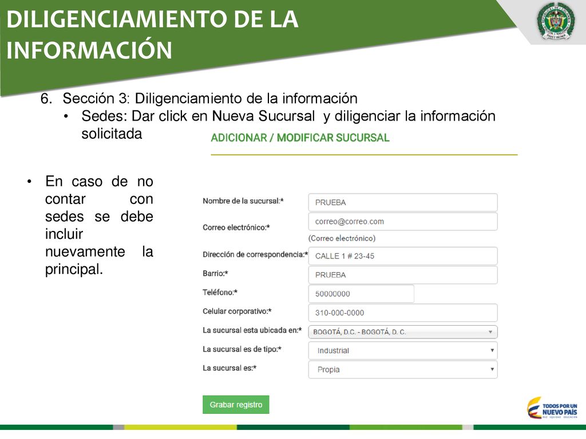Click the 'Nombre de la sucursal:*' label
The image size is (586, 439).
(243, 201)
